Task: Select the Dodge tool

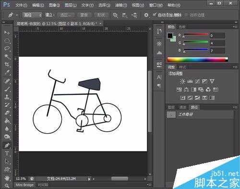Action: pyautogui.click(x=7, y=137)
